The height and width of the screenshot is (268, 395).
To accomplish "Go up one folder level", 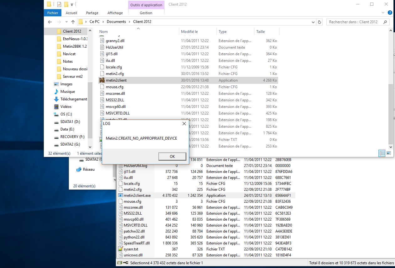I will 73,22.
